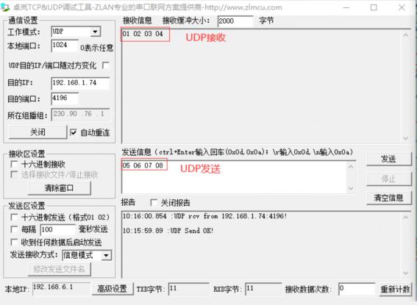Image resolution: width=417 pixels, height=305 pixels.
Task: Click the 接收数据次数 field
Action: tap(357, 289)
